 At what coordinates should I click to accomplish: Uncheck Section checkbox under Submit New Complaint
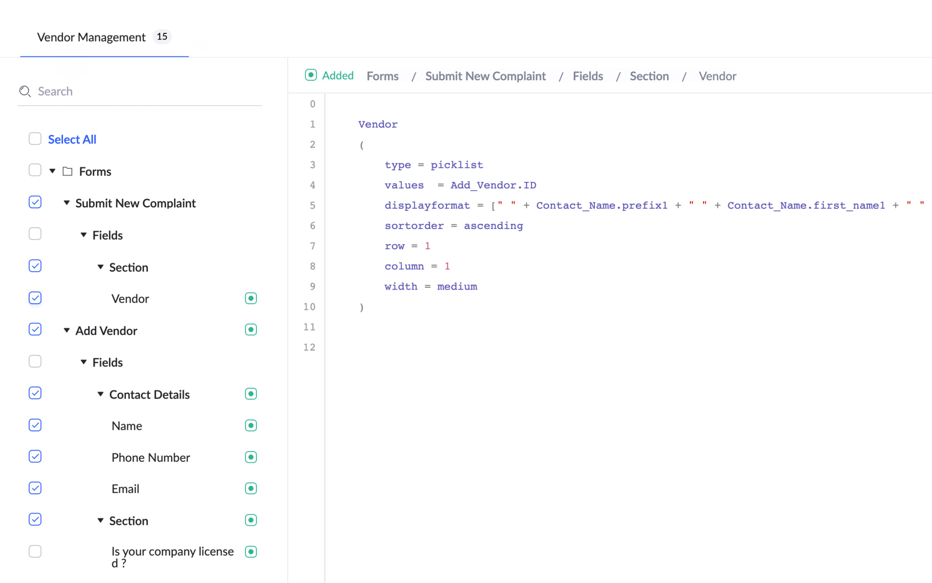coord(35,266)
